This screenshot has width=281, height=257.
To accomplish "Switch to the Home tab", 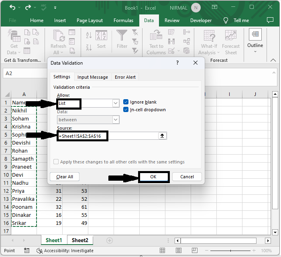I will point(37,20).
